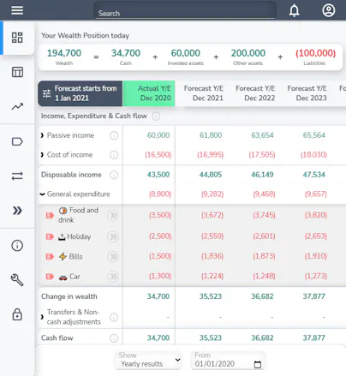Screen dimensions: 346x376
Task: Click into the Search field
Action: [x=185, y=10]
